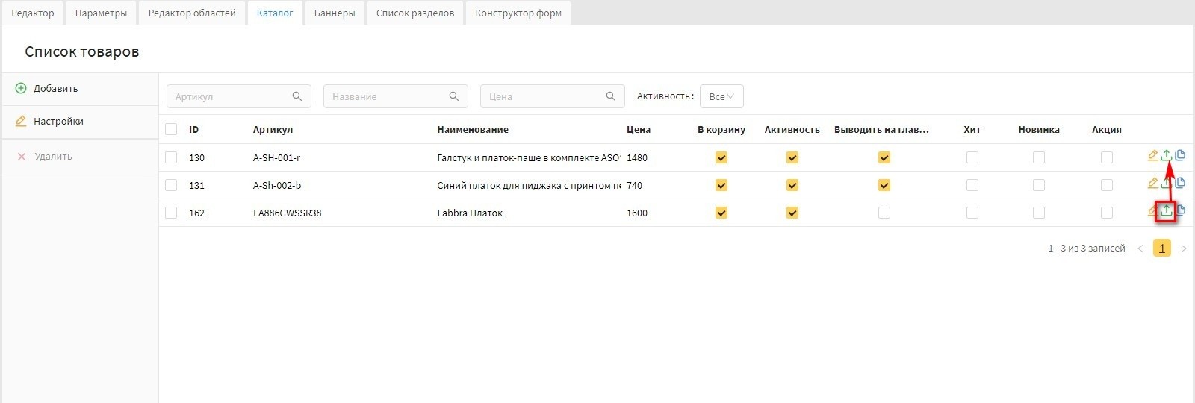
Task: Click move-up icon for Labbra Платок row
Action: (1166, 211)
